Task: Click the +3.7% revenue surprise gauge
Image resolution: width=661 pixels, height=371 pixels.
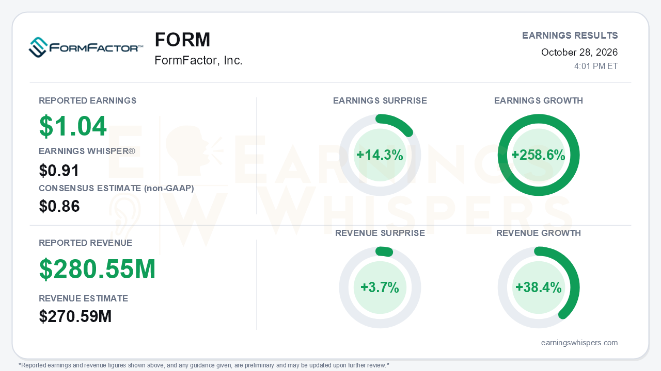Action: coord(380,288)
